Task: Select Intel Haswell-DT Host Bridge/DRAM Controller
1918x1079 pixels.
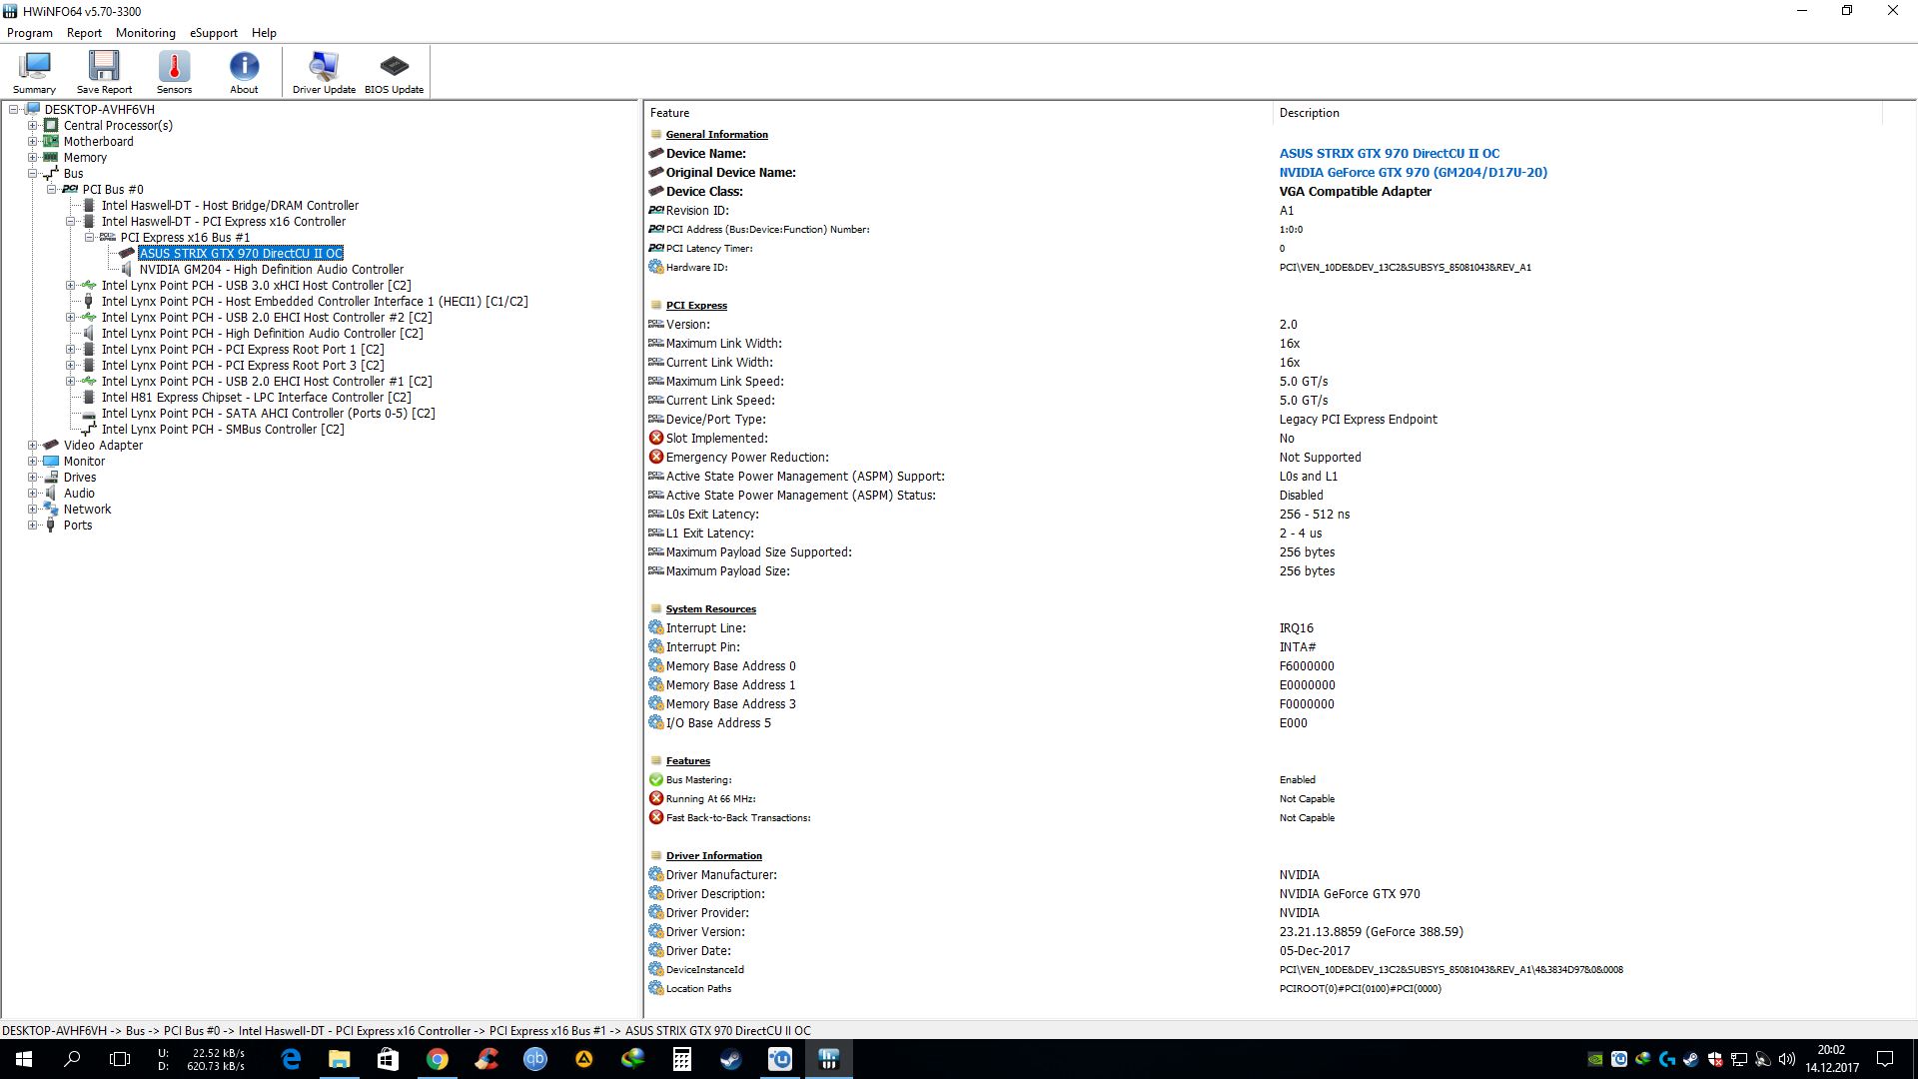Action: [230, 206]
